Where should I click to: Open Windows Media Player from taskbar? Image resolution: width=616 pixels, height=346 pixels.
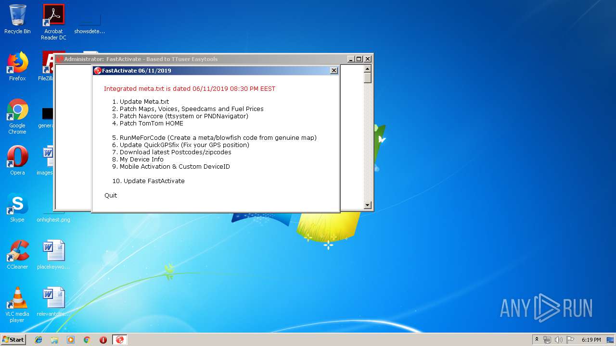coord(71,340)
